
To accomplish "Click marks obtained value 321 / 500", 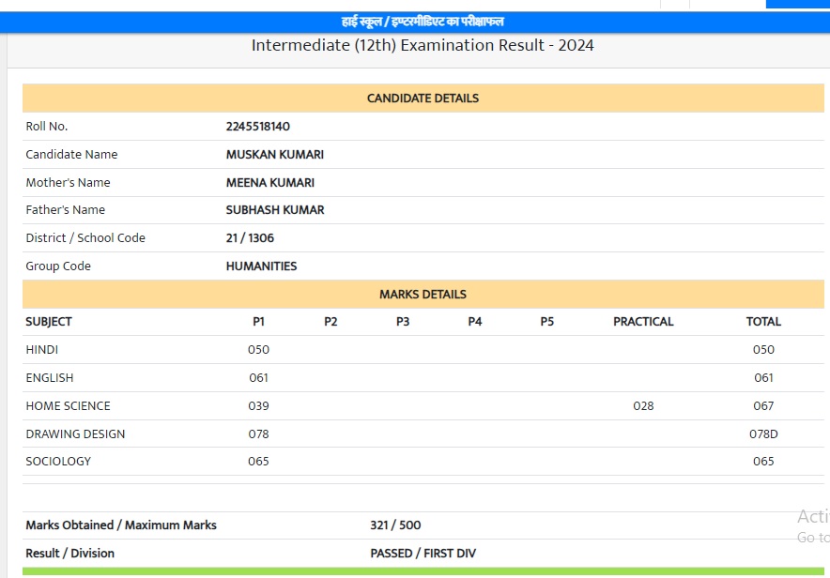I will tap(395, 525).
